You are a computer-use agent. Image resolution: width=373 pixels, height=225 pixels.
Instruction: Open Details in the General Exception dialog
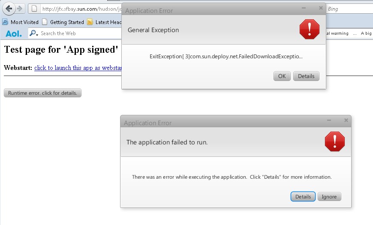click(x=306, y=76)
